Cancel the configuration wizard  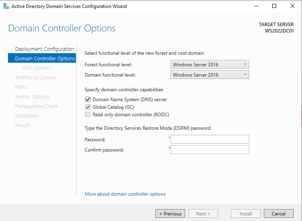click(279, 214)
